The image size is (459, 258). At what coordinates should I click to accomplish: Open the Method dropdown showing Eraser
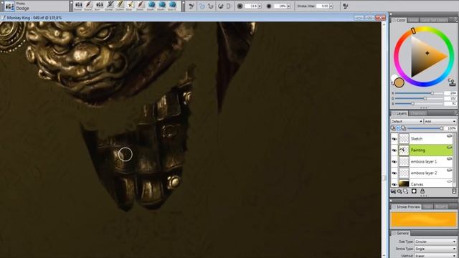click(x=435, y=256)
